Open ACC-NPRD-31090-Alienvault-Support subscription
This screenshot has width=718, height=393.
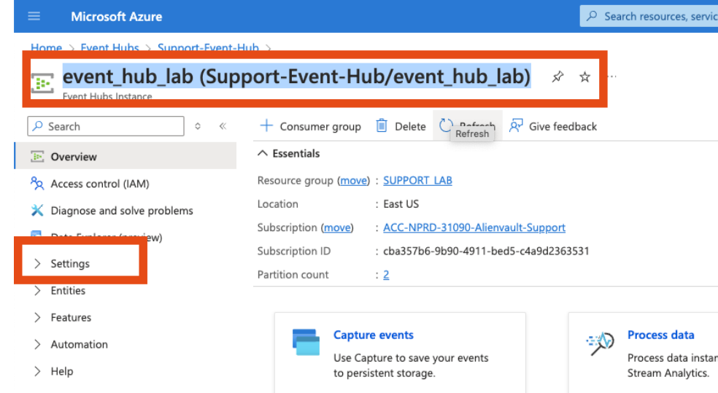(474, 227)
